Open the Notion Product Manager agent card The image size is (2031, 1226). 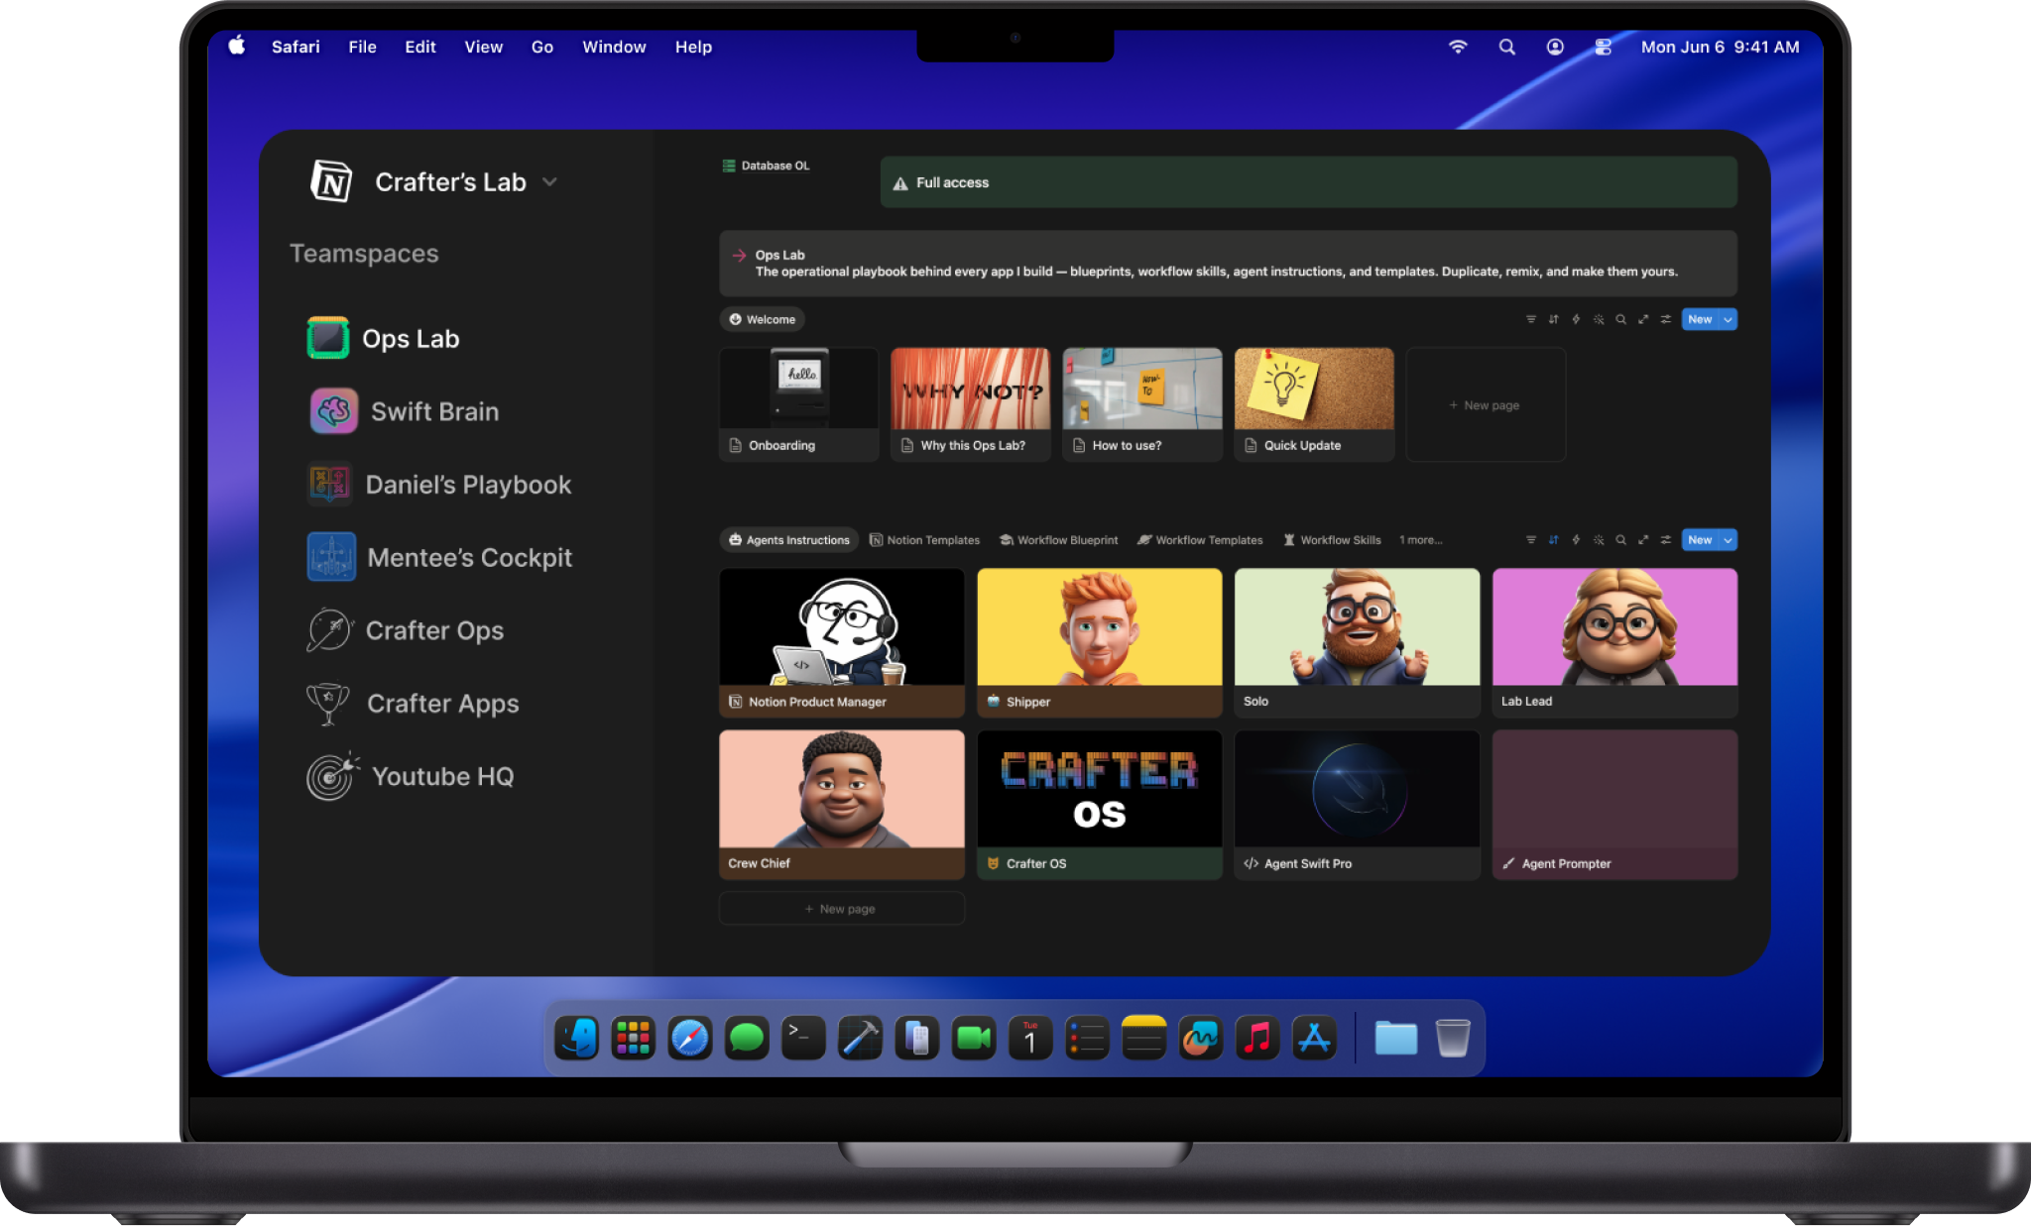click(x=842, y=642)
